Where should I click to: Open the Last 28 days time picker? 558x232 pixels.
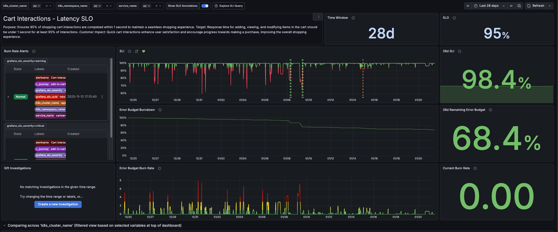coord(489,6)
